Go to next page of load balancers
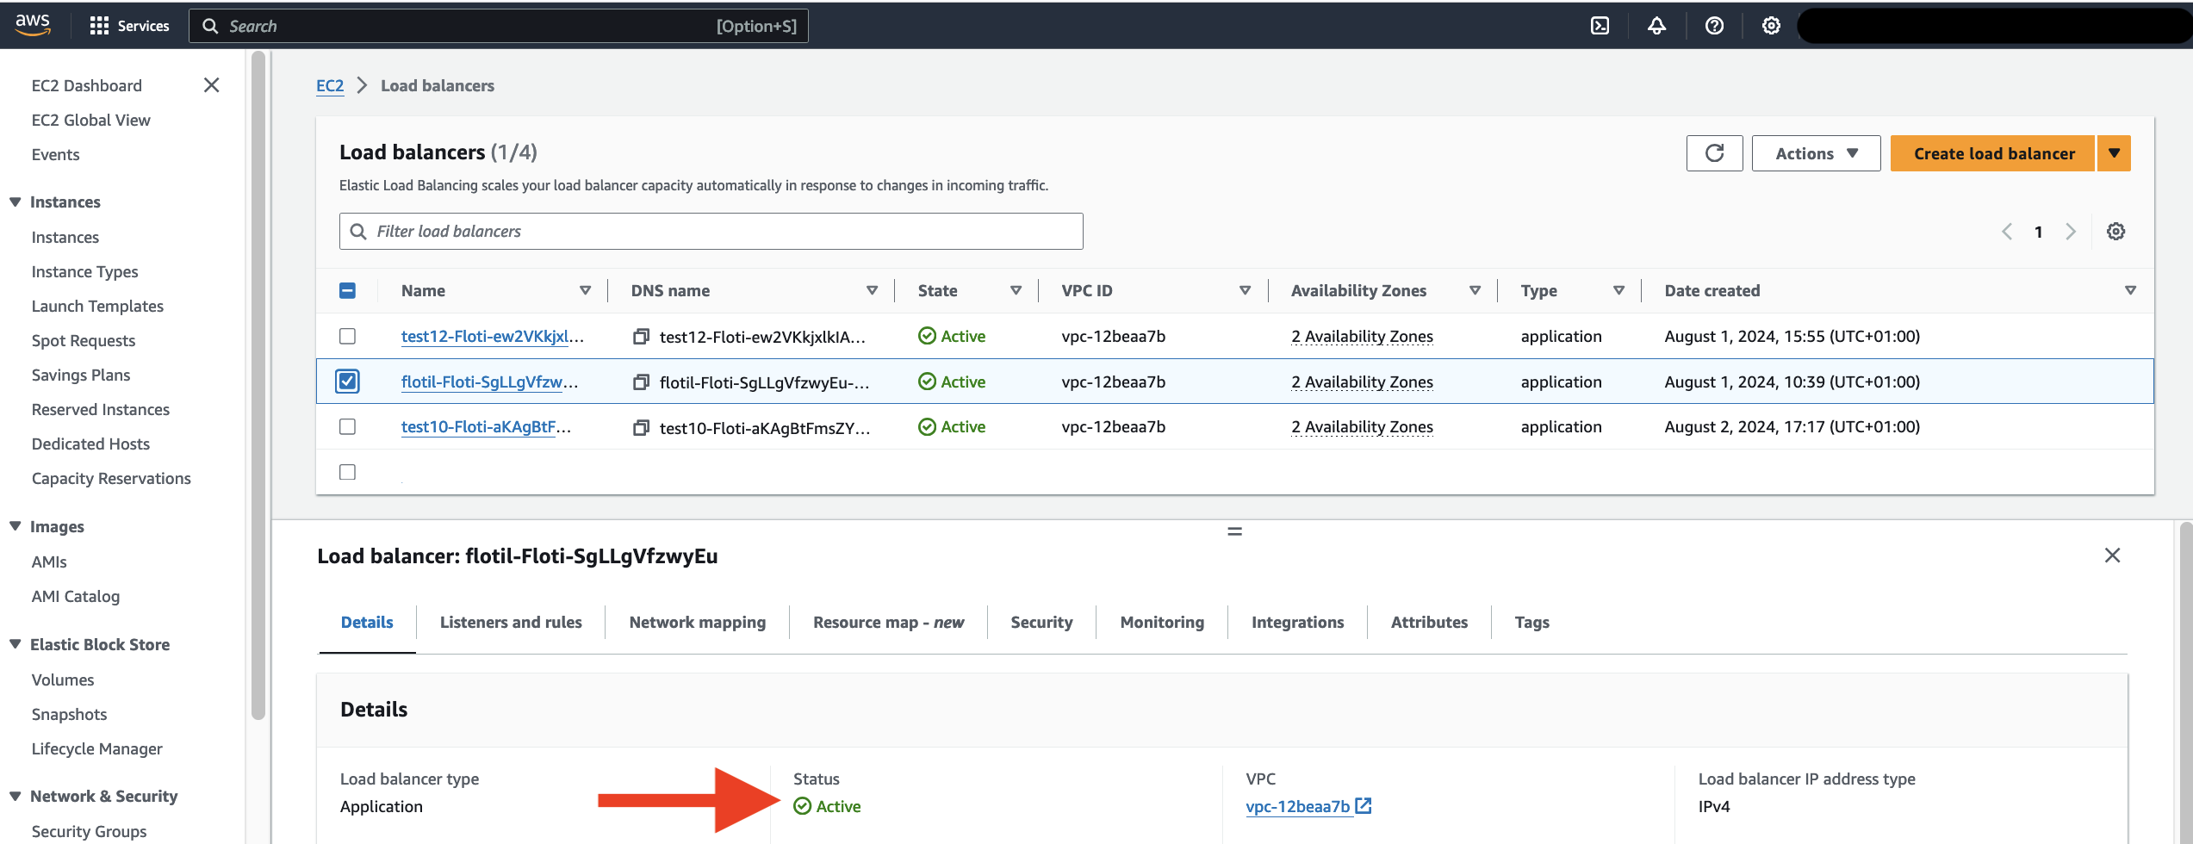2193x844 pixels. point(2071,232)
